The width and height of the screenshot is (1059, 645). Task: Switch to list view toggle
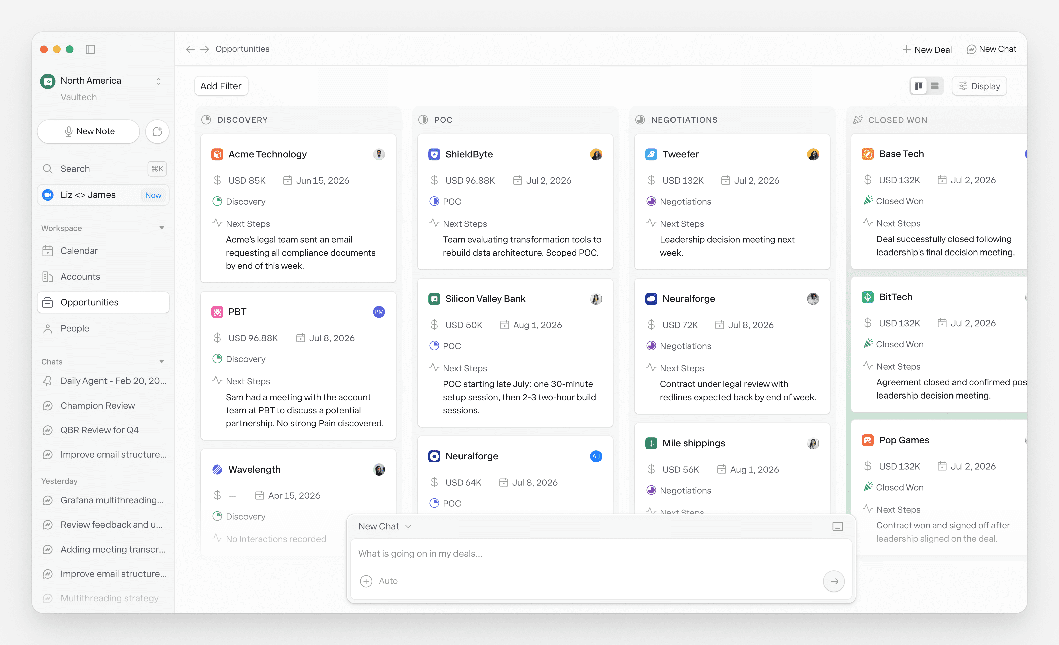pos(934,86)
